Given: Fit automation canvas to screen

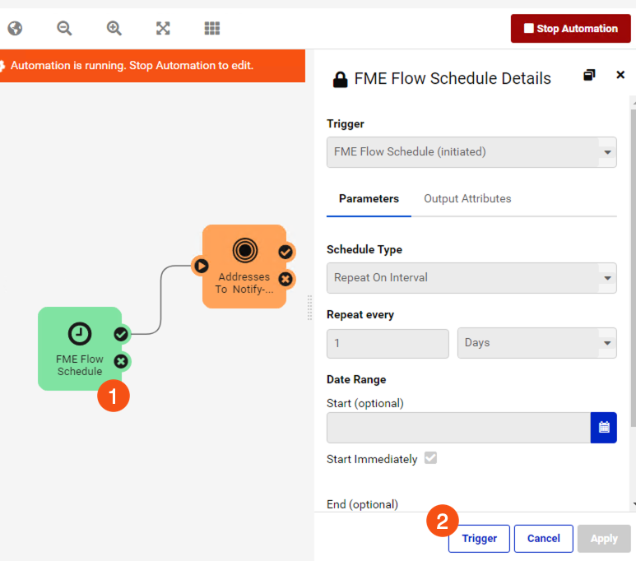Looking at the screenshot, I should pos(163,29).
